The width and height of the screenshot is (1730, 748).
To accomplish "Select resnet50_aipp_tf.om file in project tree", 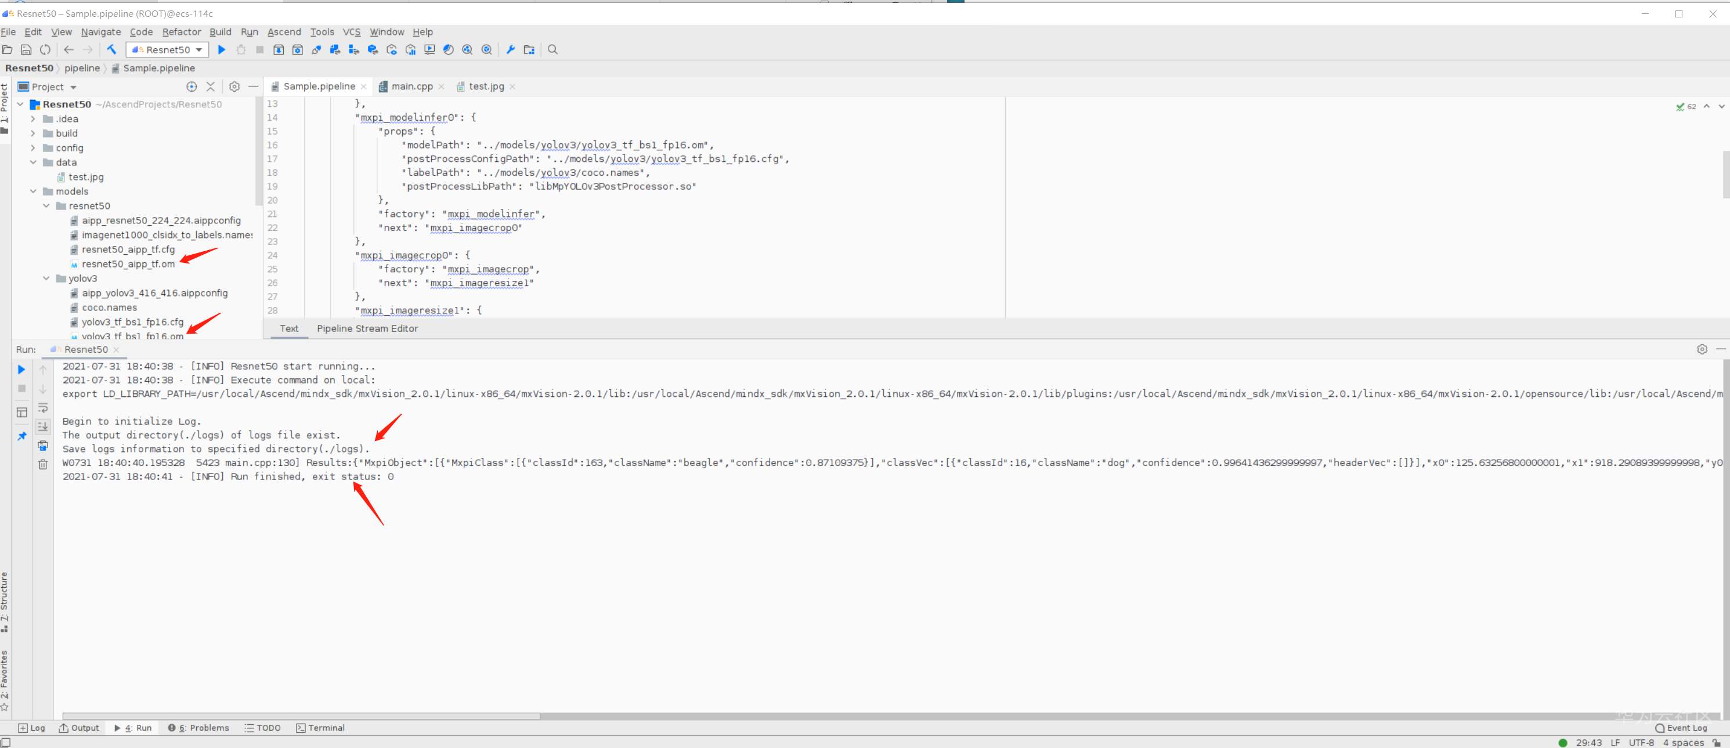I will 128,264.
